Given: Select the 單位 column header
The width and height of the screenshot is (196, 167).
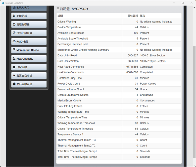Looking at the screenshot, I should [x=142, y=16].
